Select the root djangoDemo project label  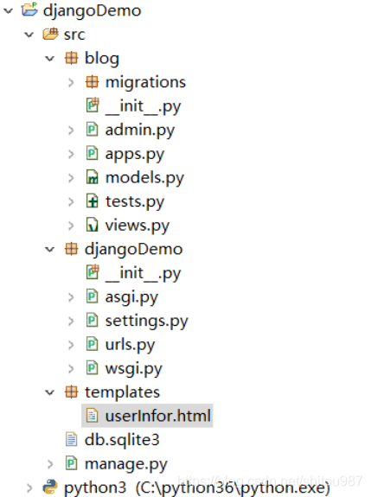point(92,11)
